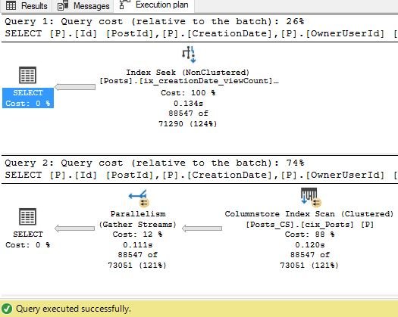This screenshot has width=398, height=317.
Task: Click the Execution plan tab icon
Action: click(x=124, y=5)
